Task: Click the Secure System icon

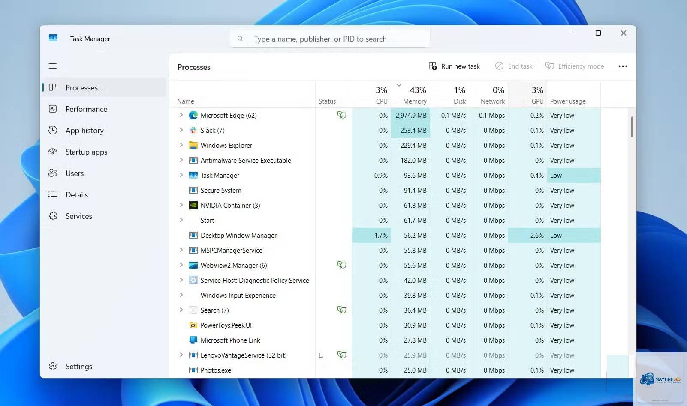Action: [193, 190]
